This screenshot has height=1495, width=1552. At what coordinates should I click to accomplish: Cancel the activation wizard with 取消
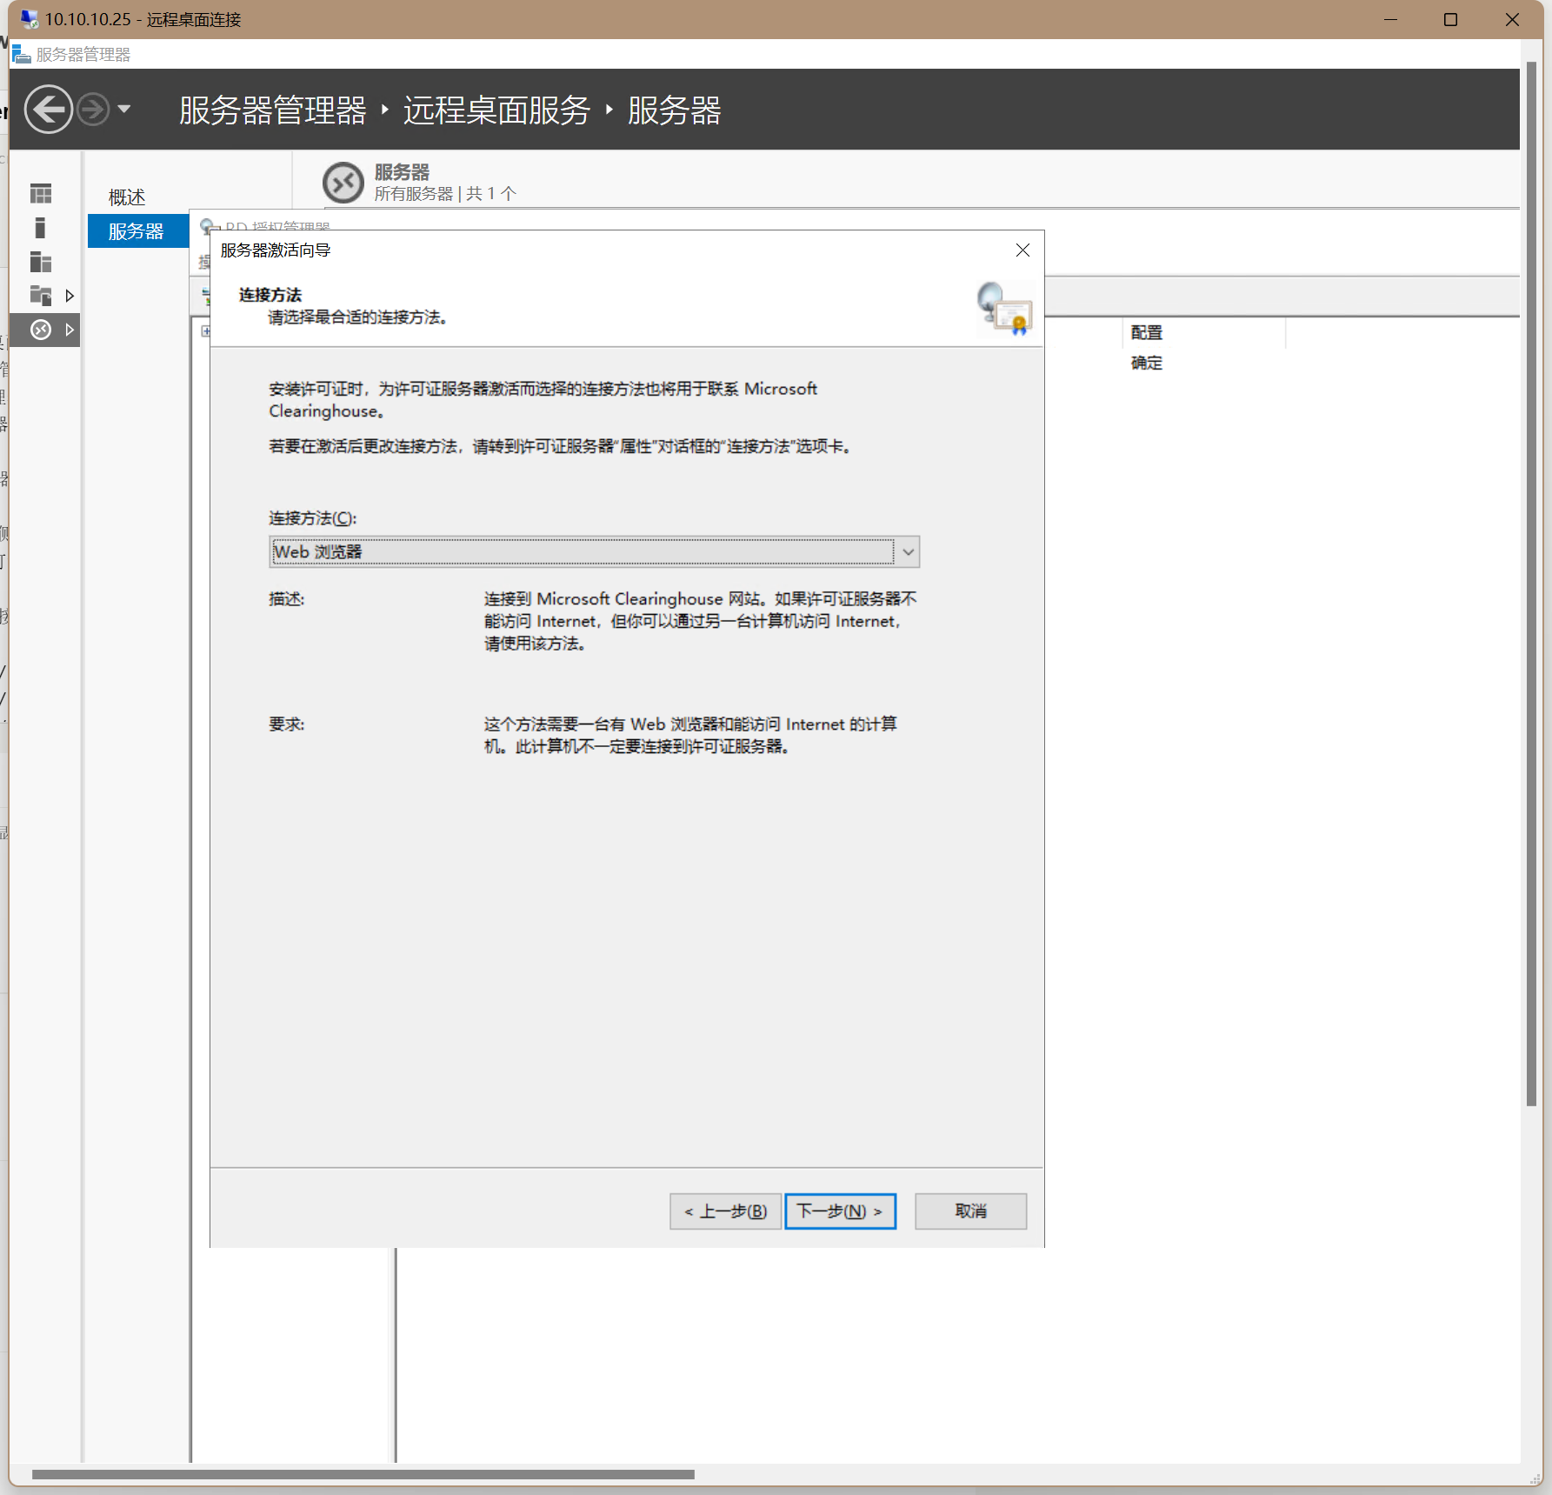[x=971, y=1211]
